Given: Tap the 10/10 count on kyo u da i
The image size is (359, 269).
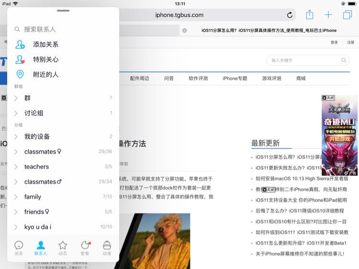Looking at the screenshot, I should [106, 227].
